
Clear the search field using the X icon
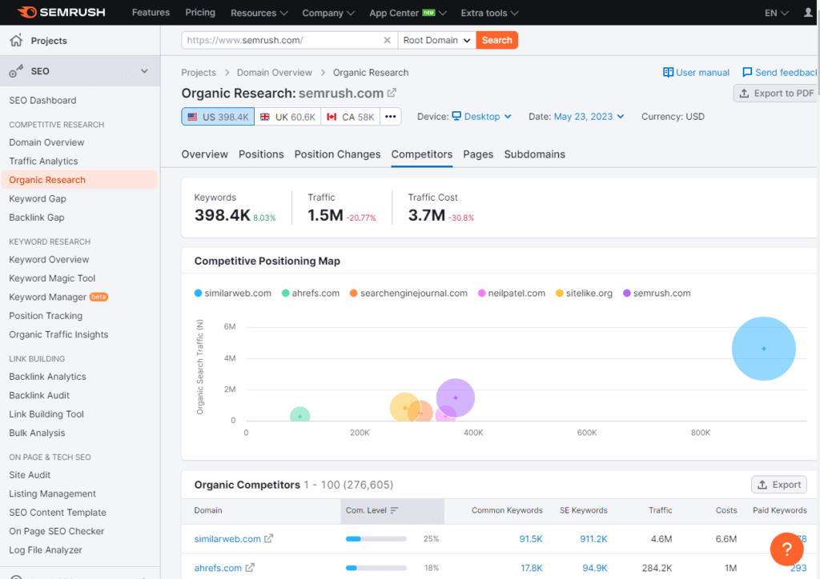click(x=388, y=39)
